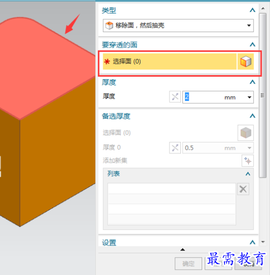Click the greyed alternate face selection cube icon
This screenshot has height=275, width=270.
pos(246,133)
